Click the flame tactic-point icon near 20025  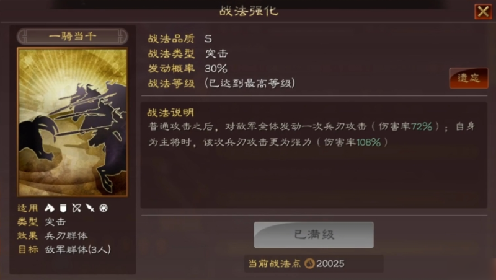click(x=309, y=263)
